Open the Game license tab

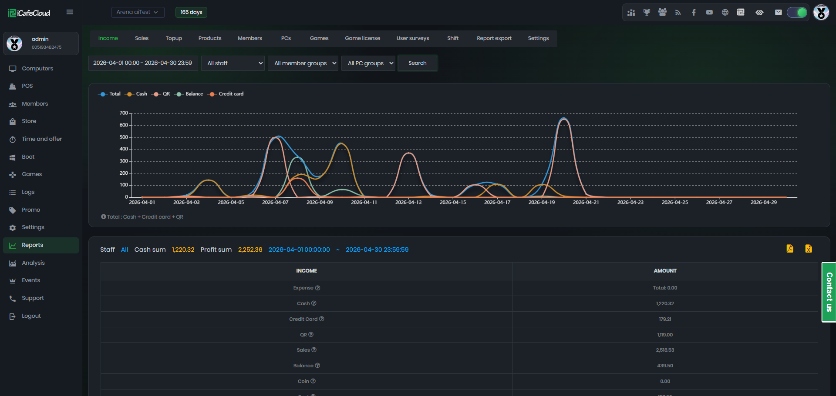362,38
